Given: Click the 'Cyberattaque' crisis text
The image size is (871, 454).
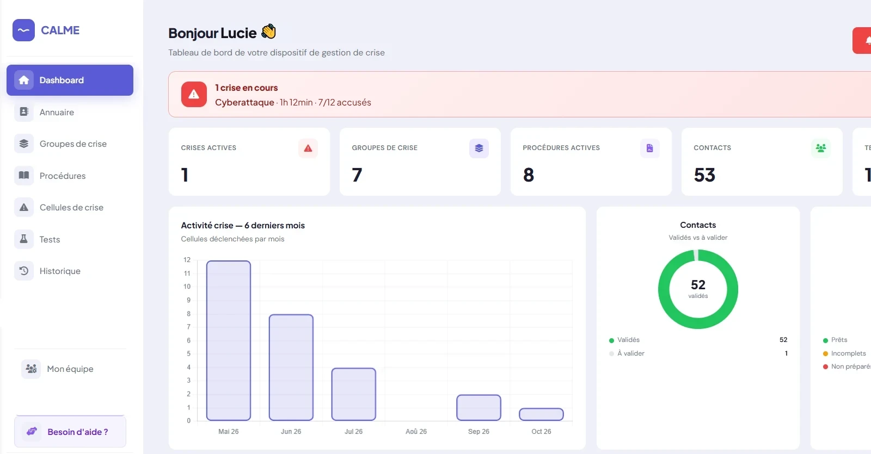Looking at the screenshot, I should [x=244, y=102].
